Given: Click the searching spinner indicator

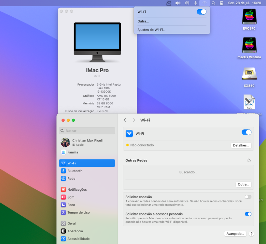Looking at the screenshot, I should 249,160.
